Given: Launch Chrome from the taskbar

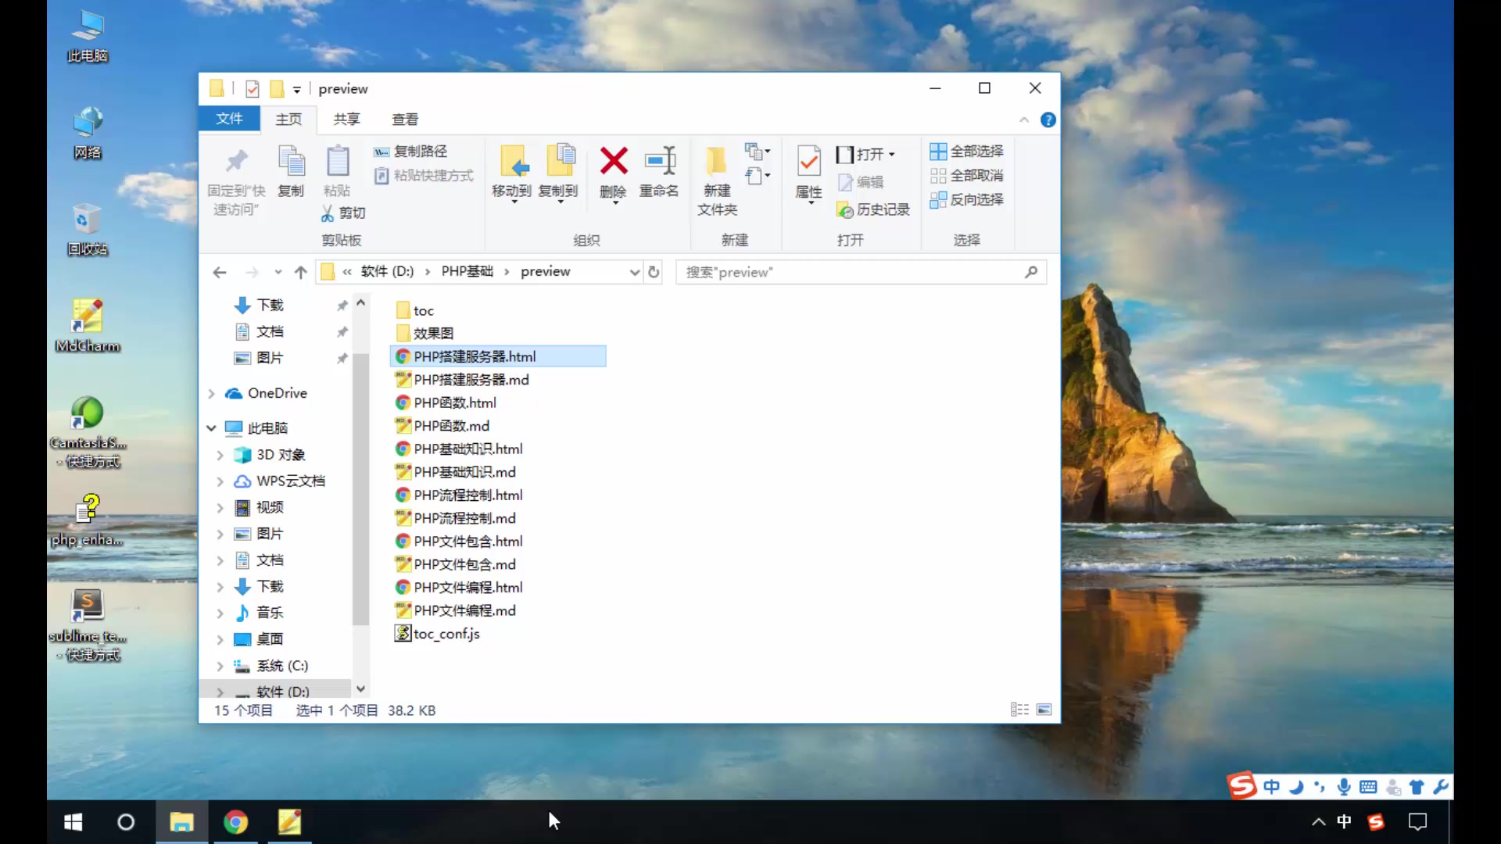Looking at the screenshot, I should click(236, 821).
